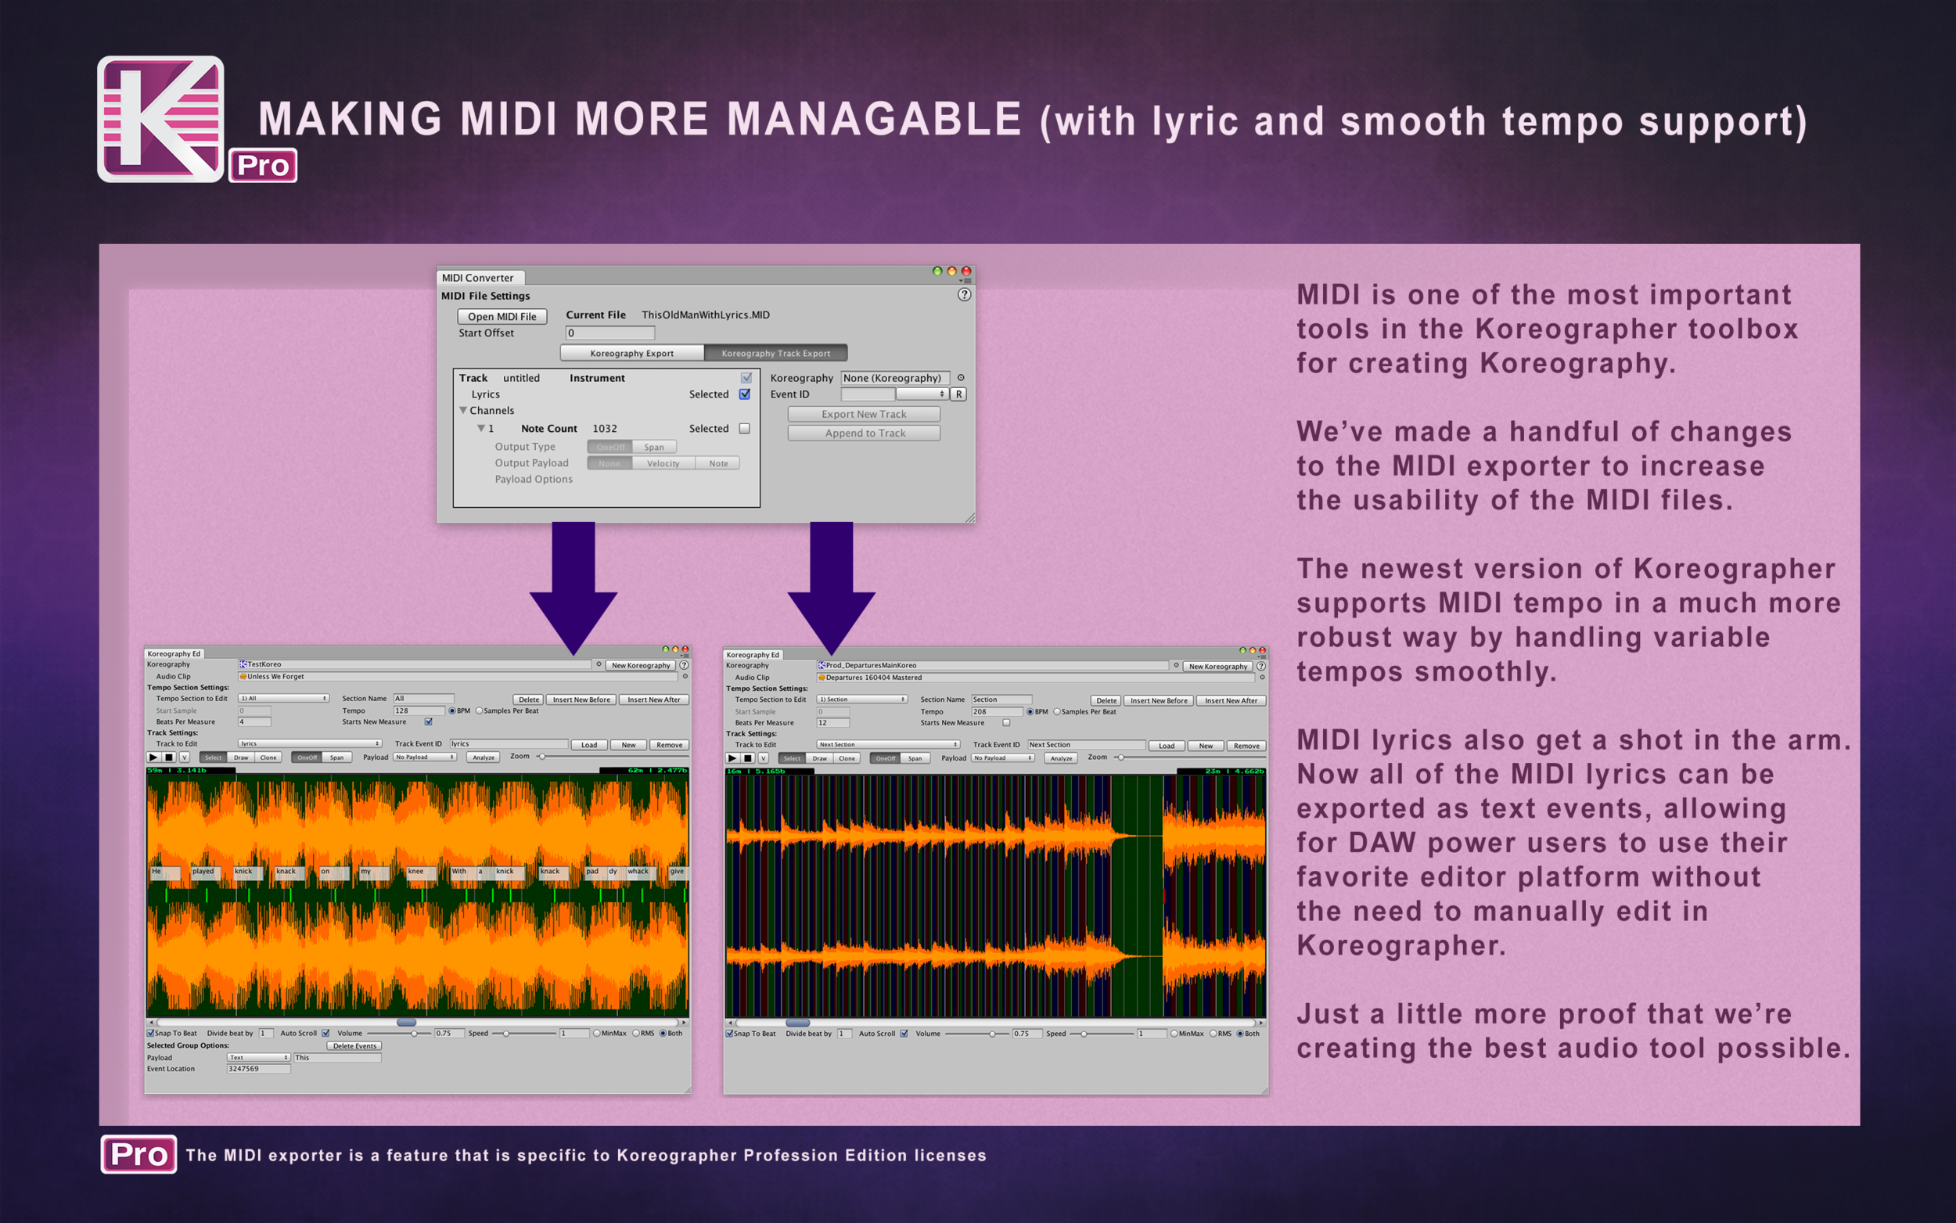Viewport: 1956px width, 1223px height.
Task: Click Analyze button in Departures editor
Action: click(x=1062, y=758)
